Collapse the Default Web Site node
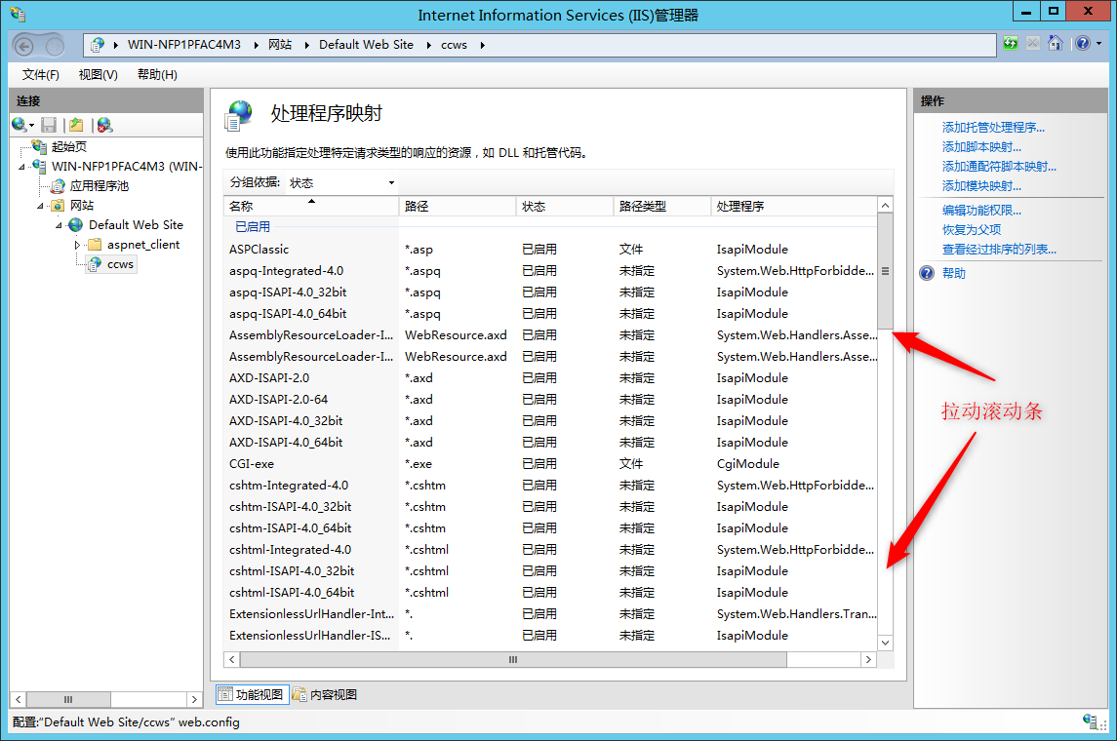 (x=59, y=225)
